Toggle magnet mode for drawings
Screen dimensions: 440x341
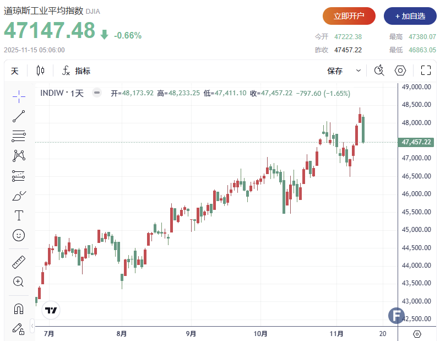19,308
